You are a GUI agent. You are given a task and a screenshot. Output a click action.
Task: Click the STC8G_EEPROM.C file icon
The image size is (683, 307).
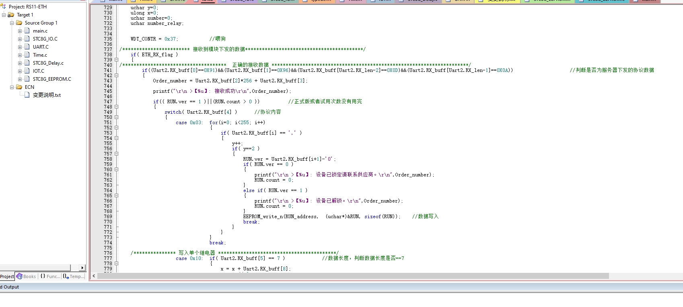coord(27,79)
